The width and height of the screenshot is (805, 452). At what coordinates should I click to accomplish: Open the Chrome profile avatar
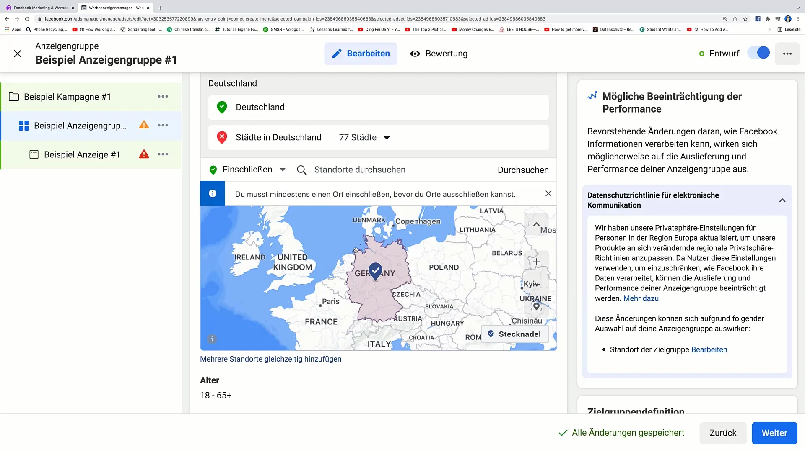click(788, 19)
